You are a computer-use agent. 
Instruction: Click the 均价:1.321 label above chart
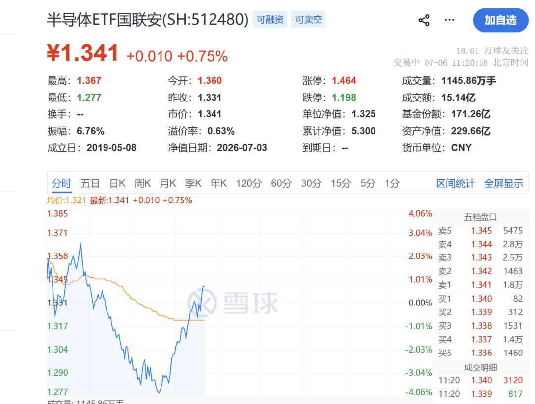(66, 200)
